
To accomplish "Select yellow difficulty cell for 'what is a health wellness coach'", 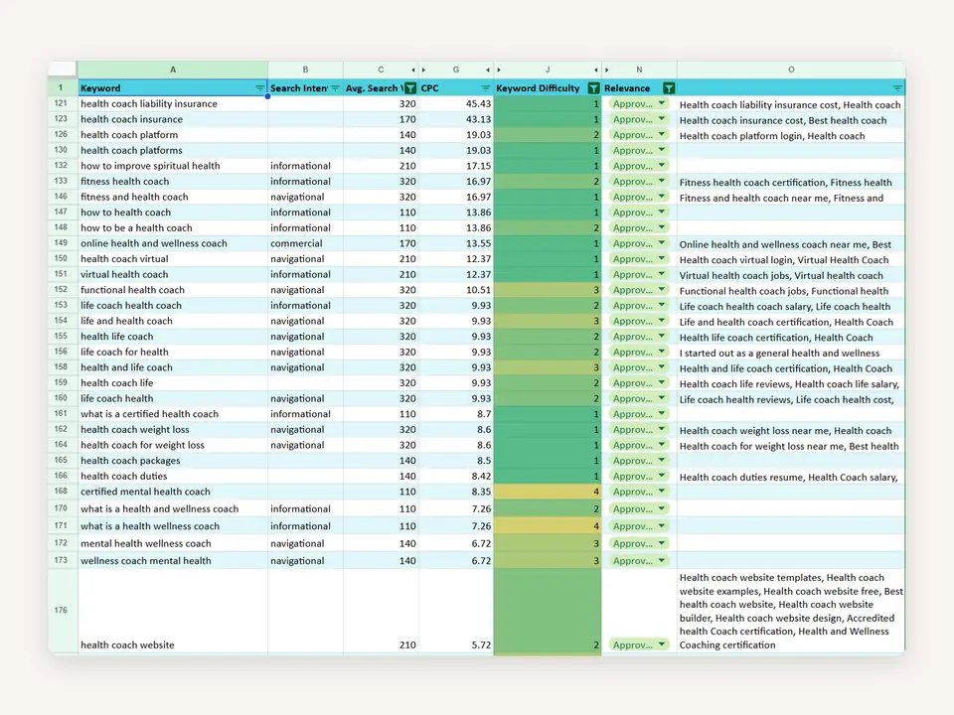I will coord(548,526).
